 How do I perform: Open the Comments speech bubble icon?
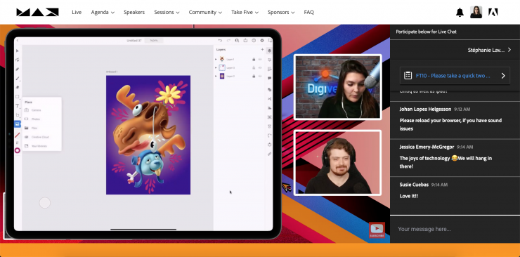tap(269, 78)
